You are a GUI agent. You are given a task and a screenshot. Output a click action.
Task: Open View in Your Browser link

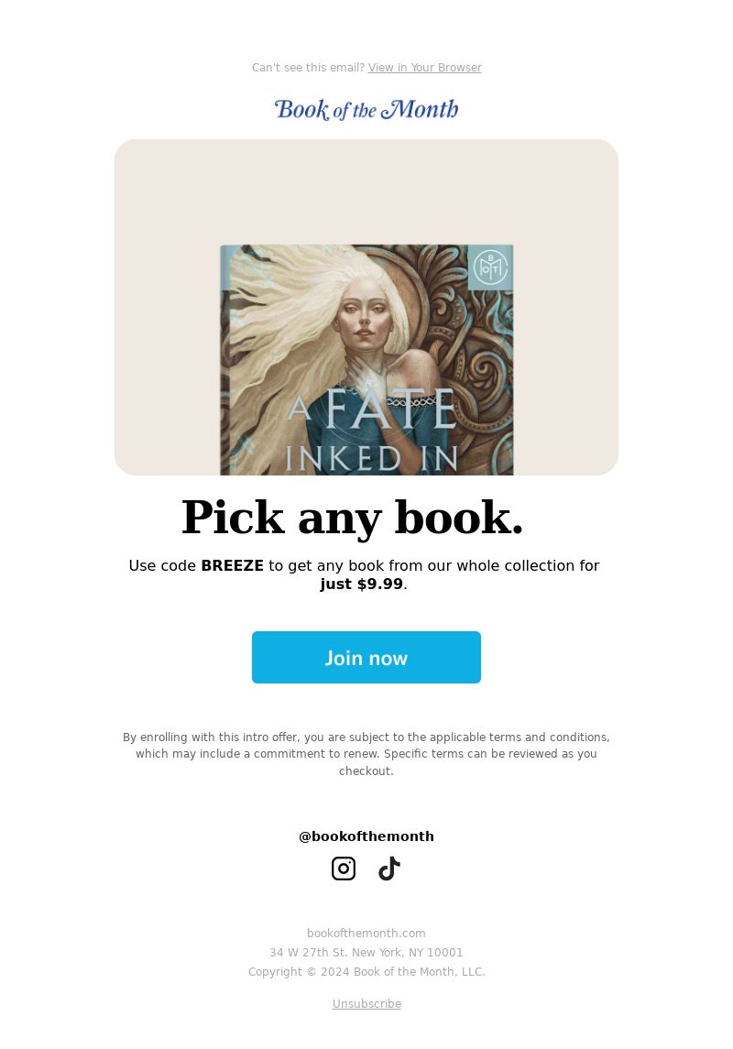click(425, 68)
